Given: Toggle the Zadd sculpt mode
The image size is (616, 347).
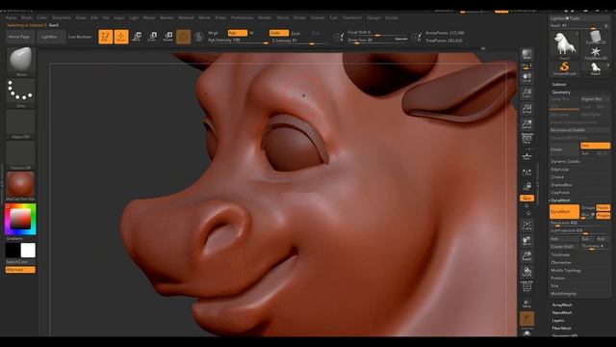Looking at the screenshot, I should tap(279, 33).
